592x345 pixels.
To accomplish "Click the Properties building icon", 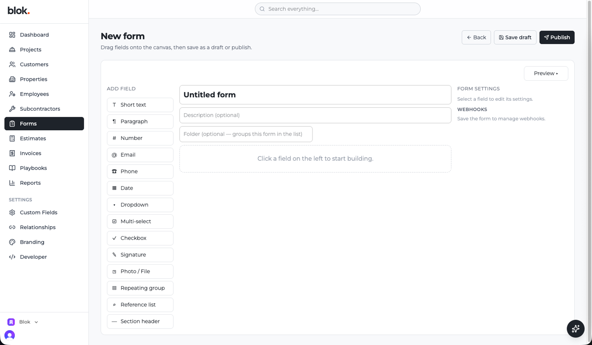I will pyautogui.click(x=12, y=79).
